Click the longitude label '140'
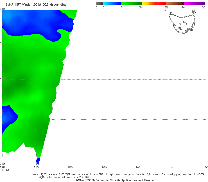208x182 pixels. click(138, 167)
